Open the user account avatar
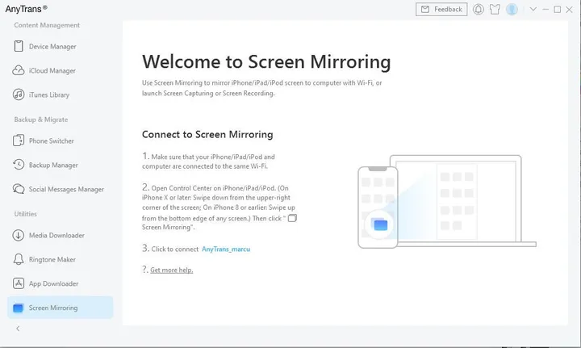 coord(512,9)
